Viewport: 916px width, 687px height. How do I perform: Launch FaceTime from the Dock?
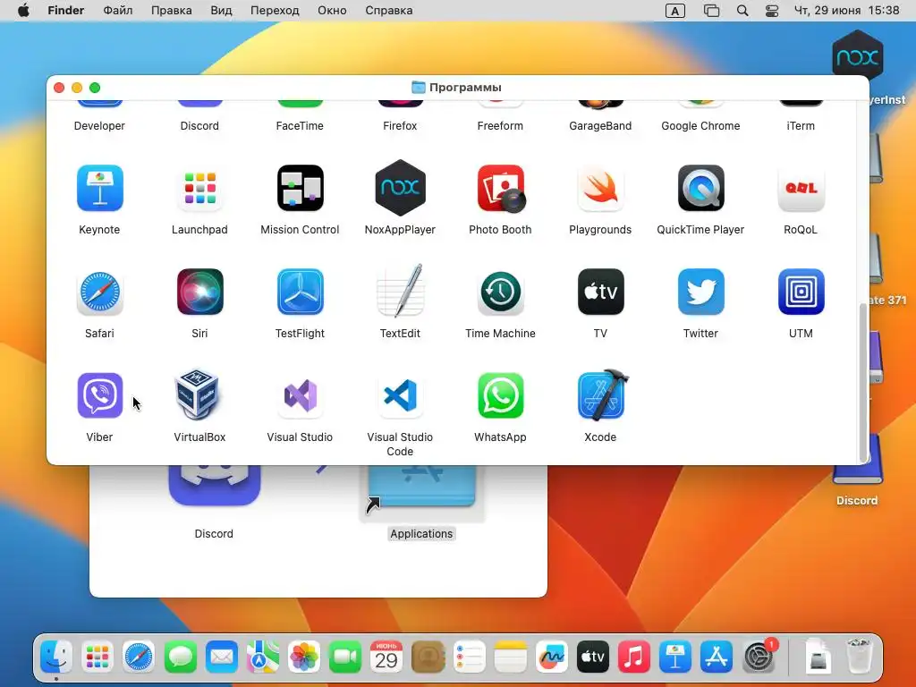pos(345,657)
